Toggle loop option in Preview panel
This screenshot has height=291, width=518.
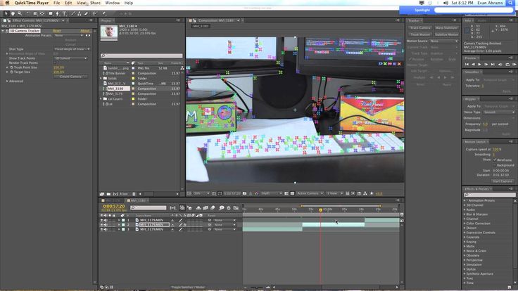(x=507, y=65)
